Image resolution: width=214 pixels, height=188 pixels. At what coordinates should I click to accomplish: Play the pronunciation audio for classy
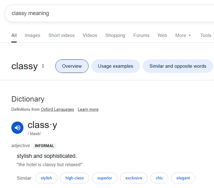[x=18, y=128]
